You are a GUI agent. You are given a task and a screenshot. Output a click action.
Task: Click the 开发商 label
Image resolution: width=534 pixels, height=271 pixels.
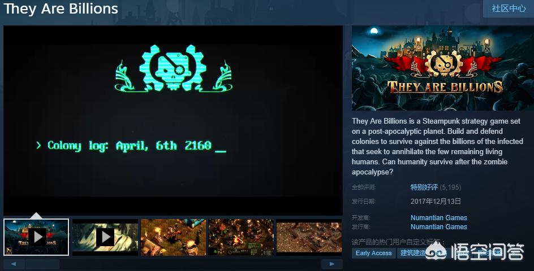pos(361,217)
